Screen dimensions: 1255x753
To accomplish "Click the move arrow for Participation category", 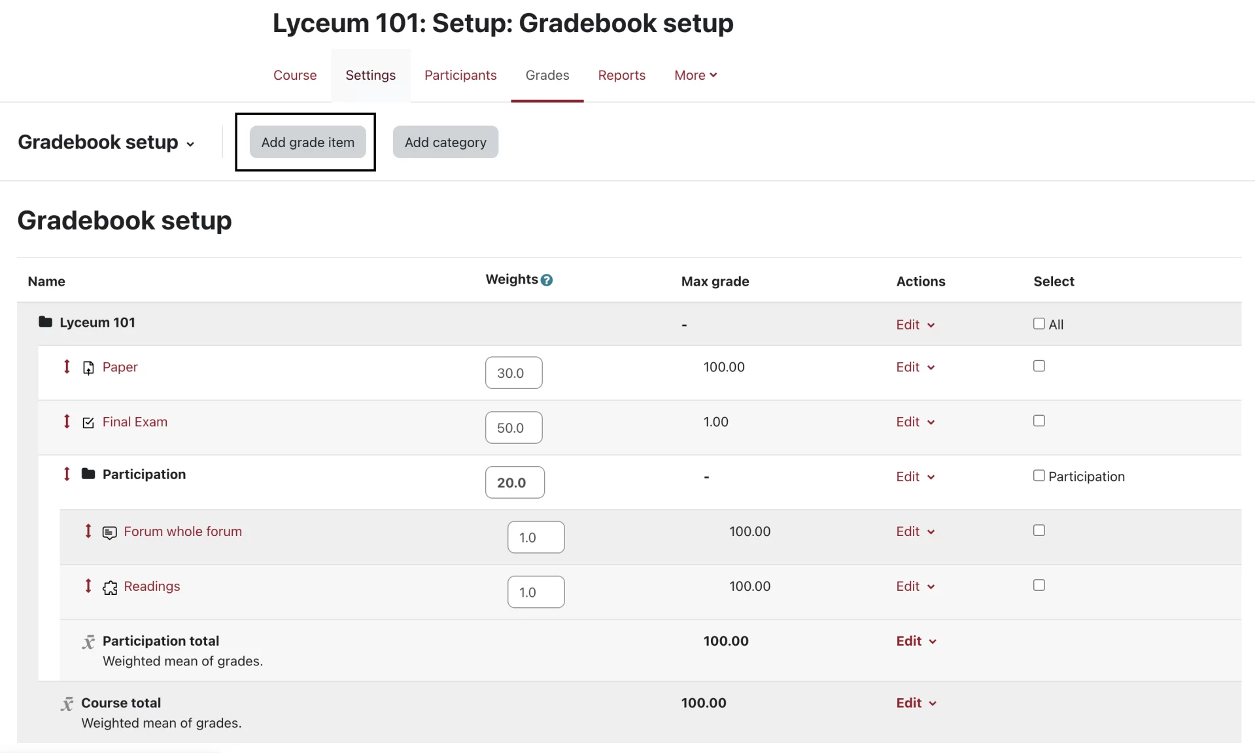I will 67,474.
